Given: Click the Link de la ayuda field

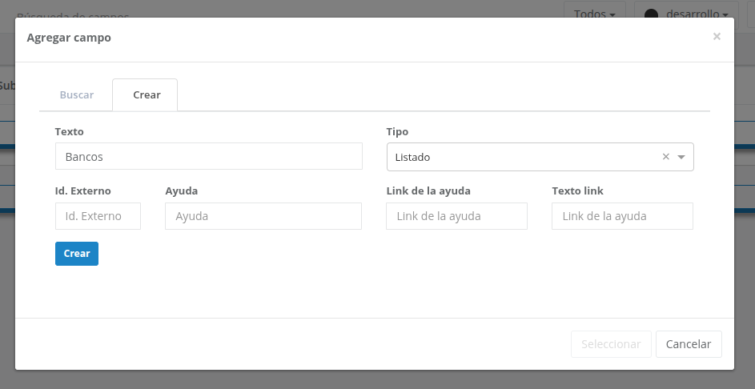Looking at the screenshot, I should coord(456,216).
